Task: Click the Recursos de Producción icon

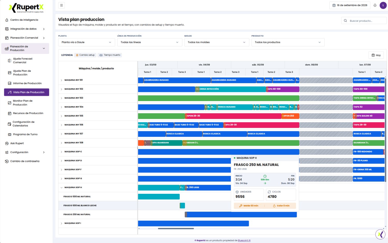Action: (10, 113)
